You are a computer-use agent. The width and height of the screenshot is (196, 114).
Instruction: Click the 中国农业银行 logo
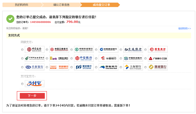point(84,49)
